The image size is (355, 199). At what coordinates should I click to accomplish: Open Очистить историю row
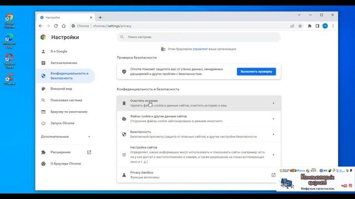coord(199,103)
